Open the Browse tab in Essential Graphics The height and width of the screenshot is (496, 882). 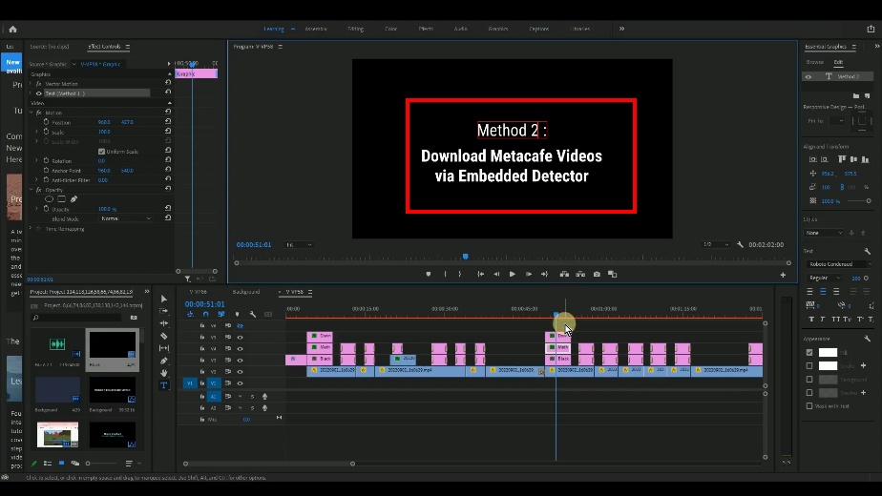click(814, 62)
